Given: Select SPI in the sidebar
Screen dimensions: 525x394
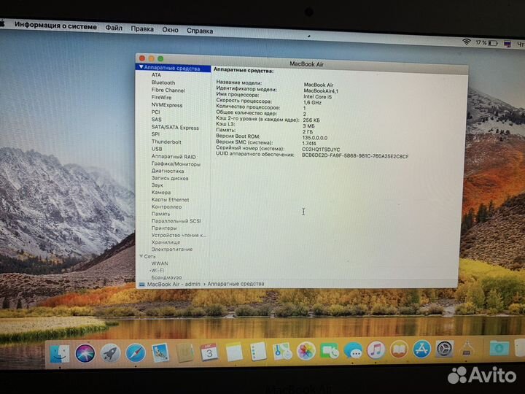Looking at the screenshot, I should point(155,134).
